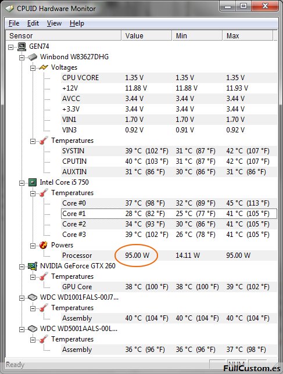The width and height of the screenshot is (283, 374).
Task: Click the WDC WD1001FALS hard drive icon
Action: coord(33,297)
